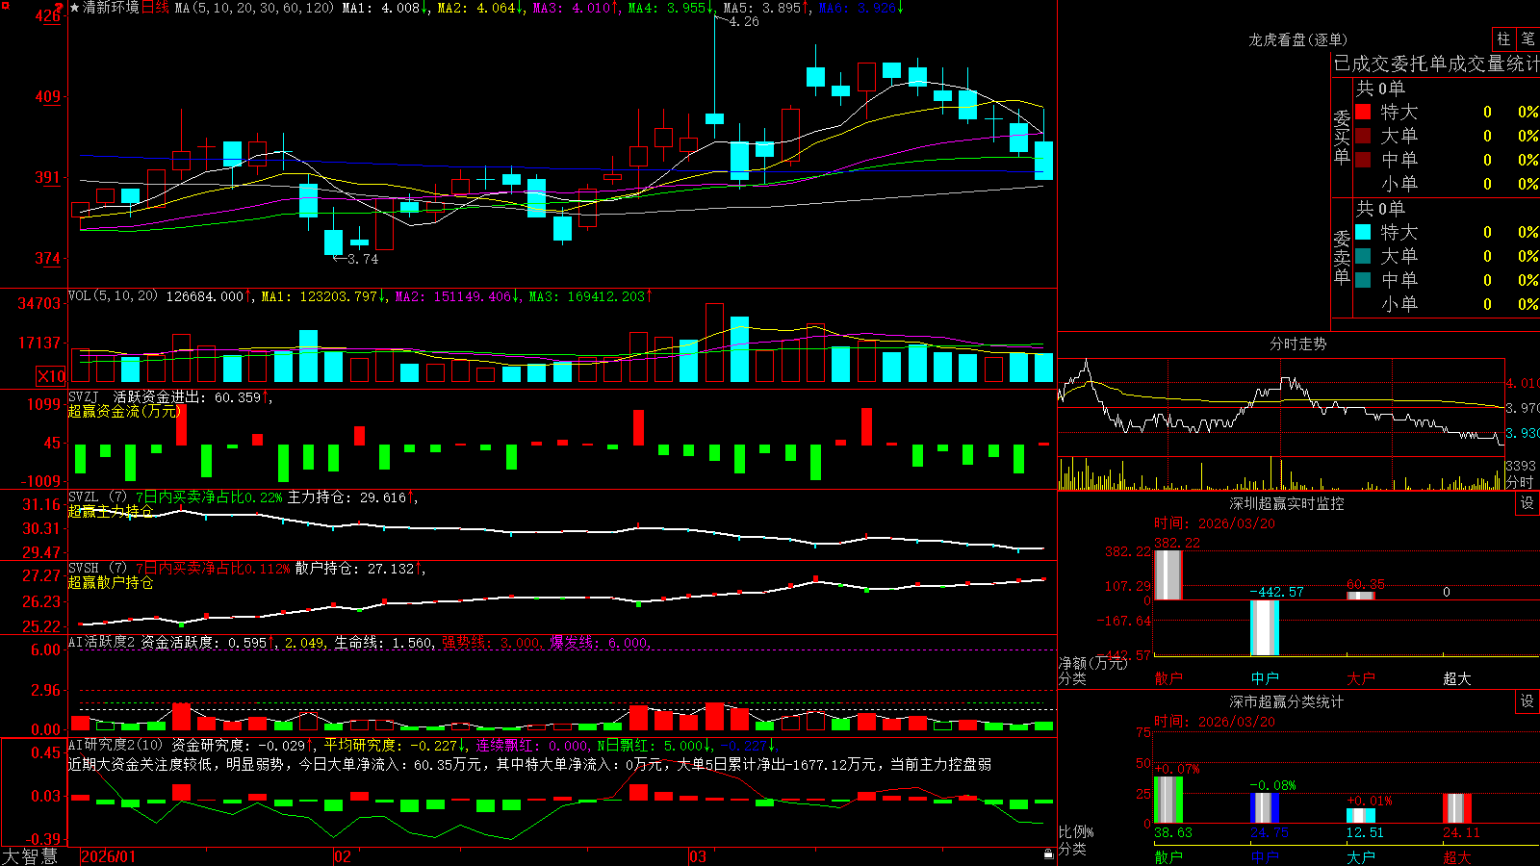Switch 龙虎看盘 to 笔 tick view
This screenshot has height=866, width=1540.
(1527, 38)
